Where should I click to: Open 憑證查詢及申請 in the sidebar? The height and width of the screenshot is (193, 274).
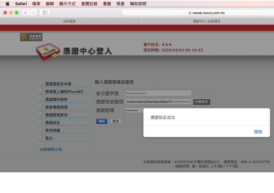click(x=58, y=84)
